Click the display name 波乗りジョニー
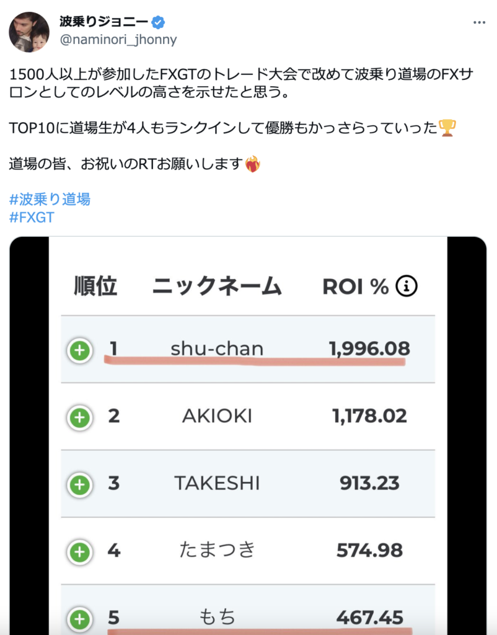This screenshot has height=635, width=497. [103, 22]
